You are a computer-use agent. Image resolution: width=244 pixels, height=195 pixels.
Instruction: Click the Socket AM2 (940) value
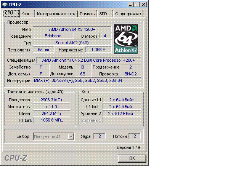point(72,43)
